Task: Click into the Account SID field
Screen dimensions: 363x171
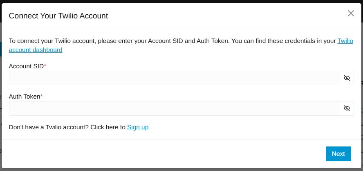Action: (x=174, y=78)
